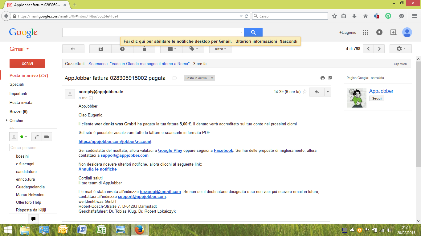Print the AppJobber conversation
Image resolution: width=421 pixels, height=236 pixels.
323,78
